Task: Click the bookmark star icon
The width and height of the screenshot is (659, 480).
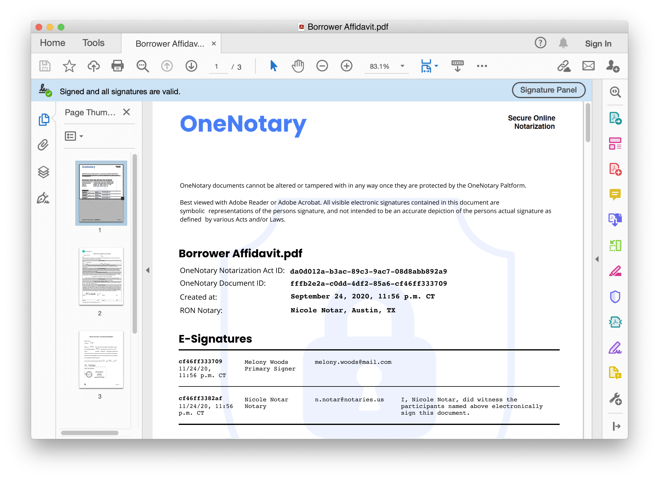Action: pos(69,66)
